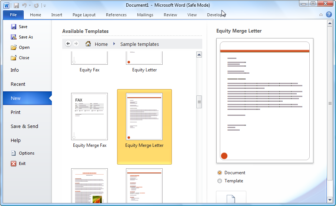
Task: Select the Template radio button
Action: (220, 181)
